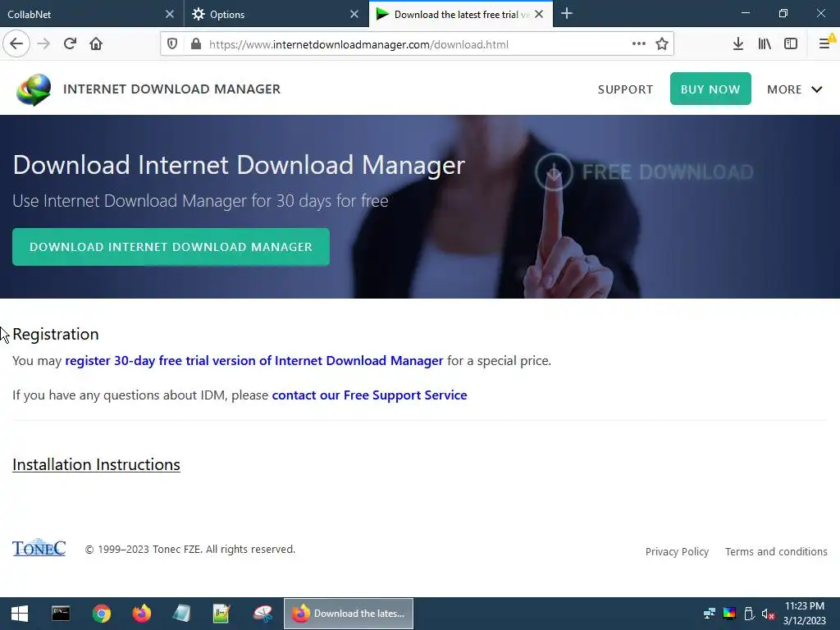Image resolution: width=840 pixels, height=630 pixels.
Task: Click the muted volume tray icon
Action: (x=768, y=614)
